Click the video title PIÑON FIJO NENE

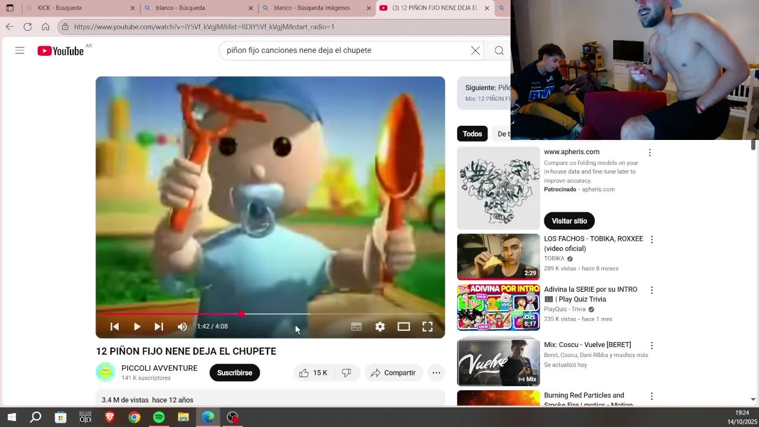tap(186, 351)
